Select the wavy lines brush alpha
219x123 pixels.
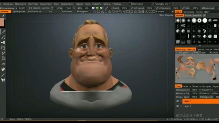click(183, 42)
